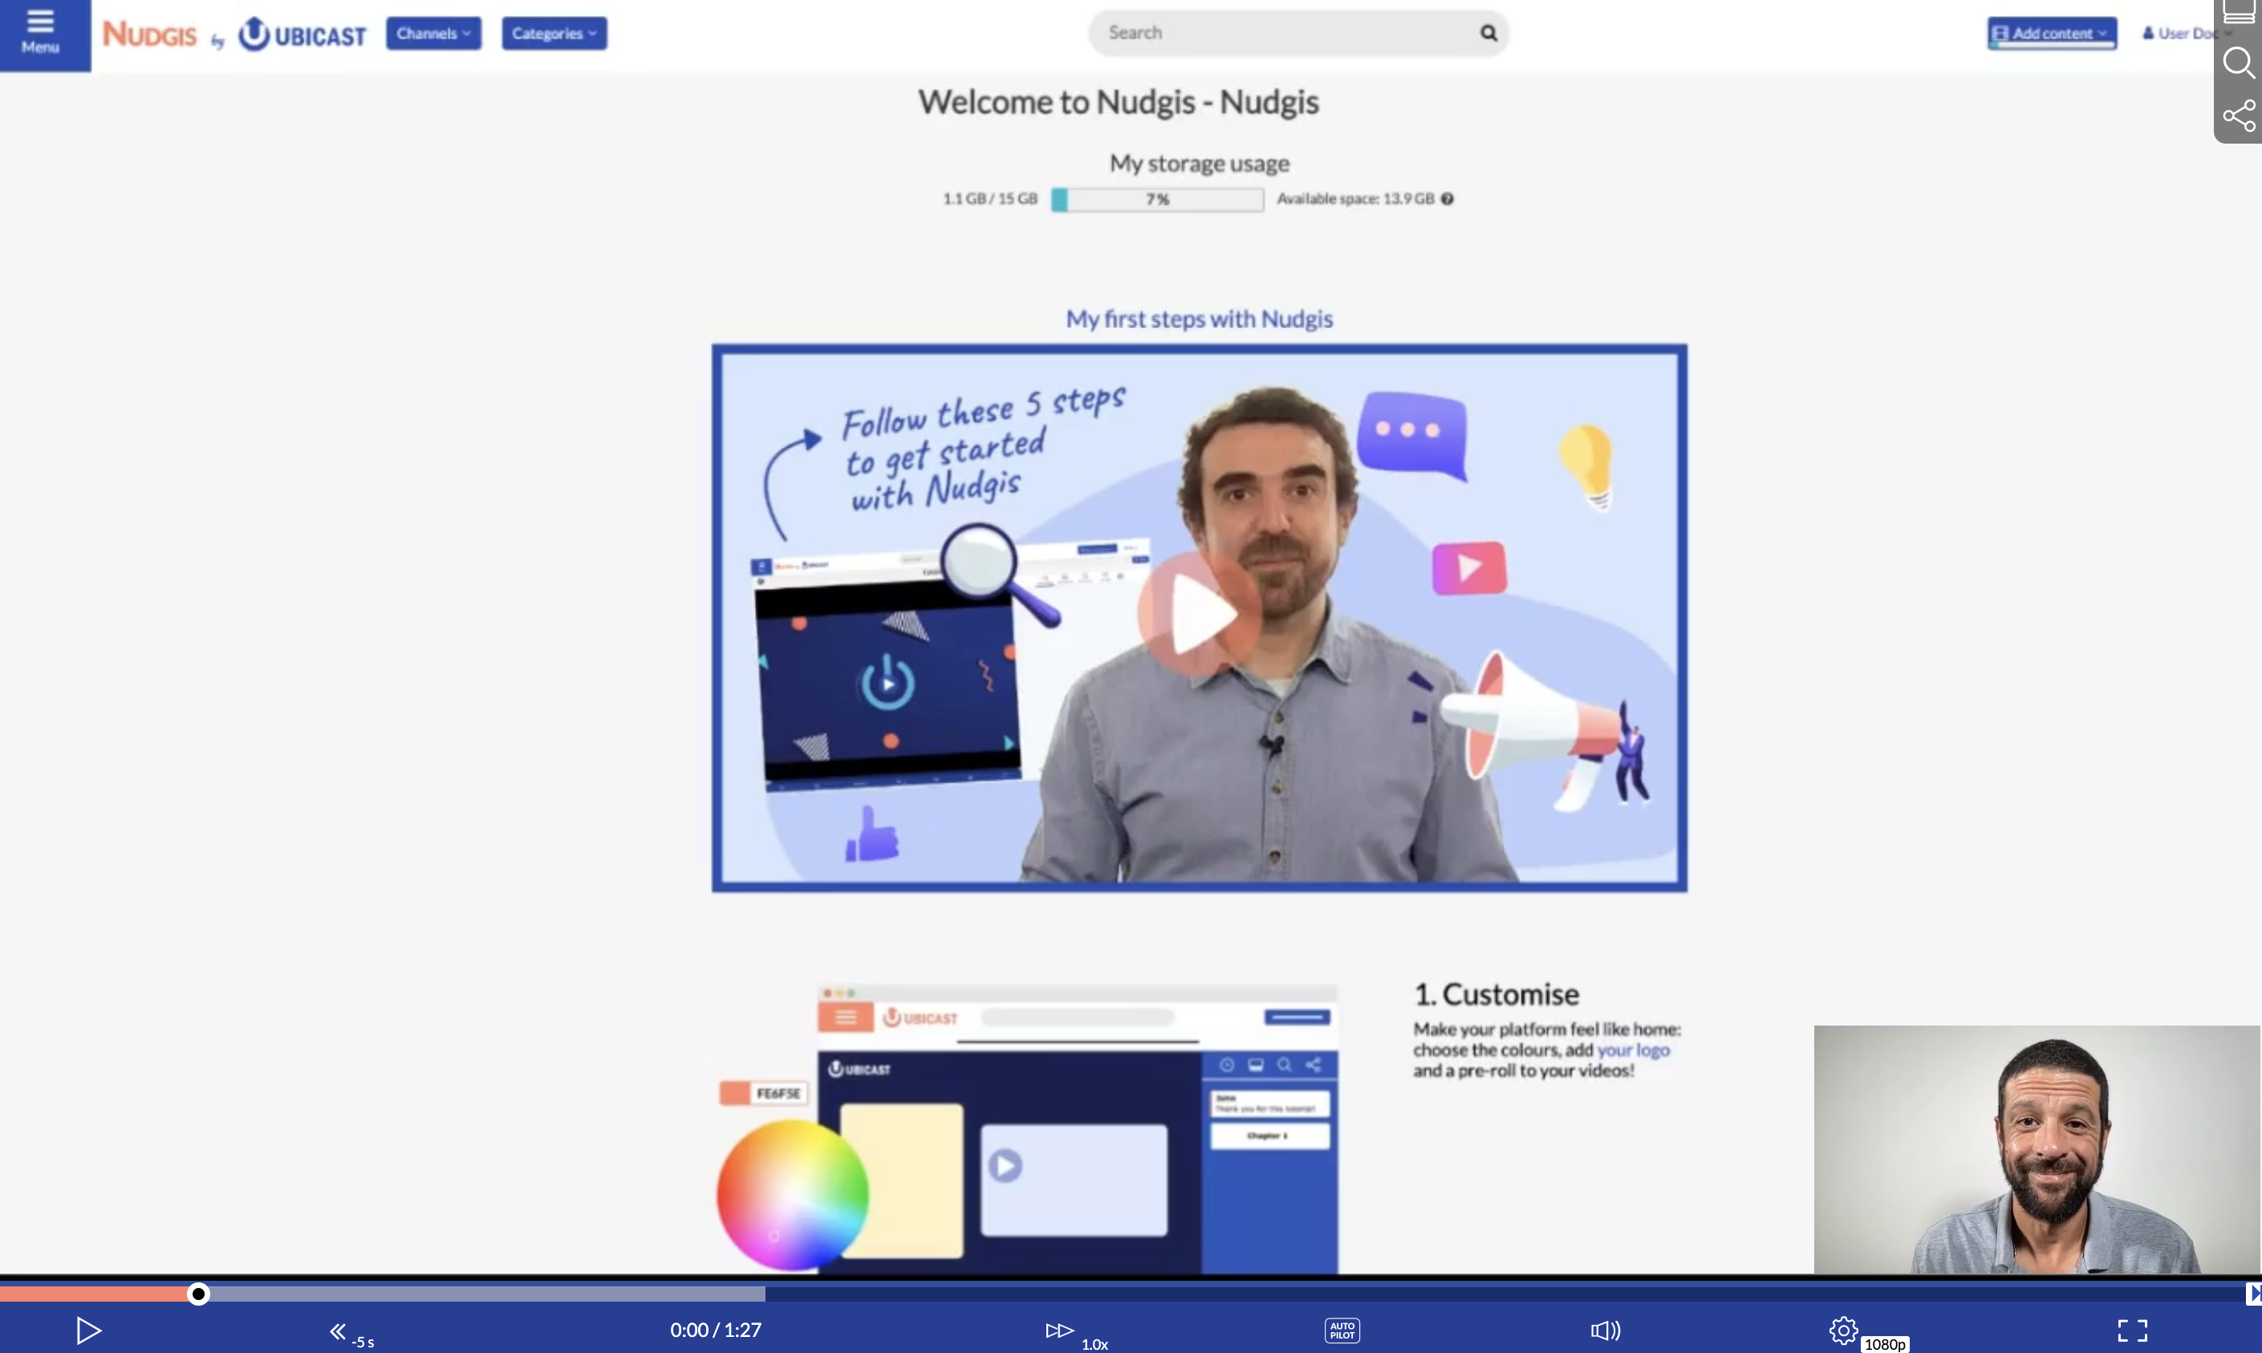Enter fullscreen with the corner-brackets icon
The image size is (2262, 1353).
[2132, 1331]
